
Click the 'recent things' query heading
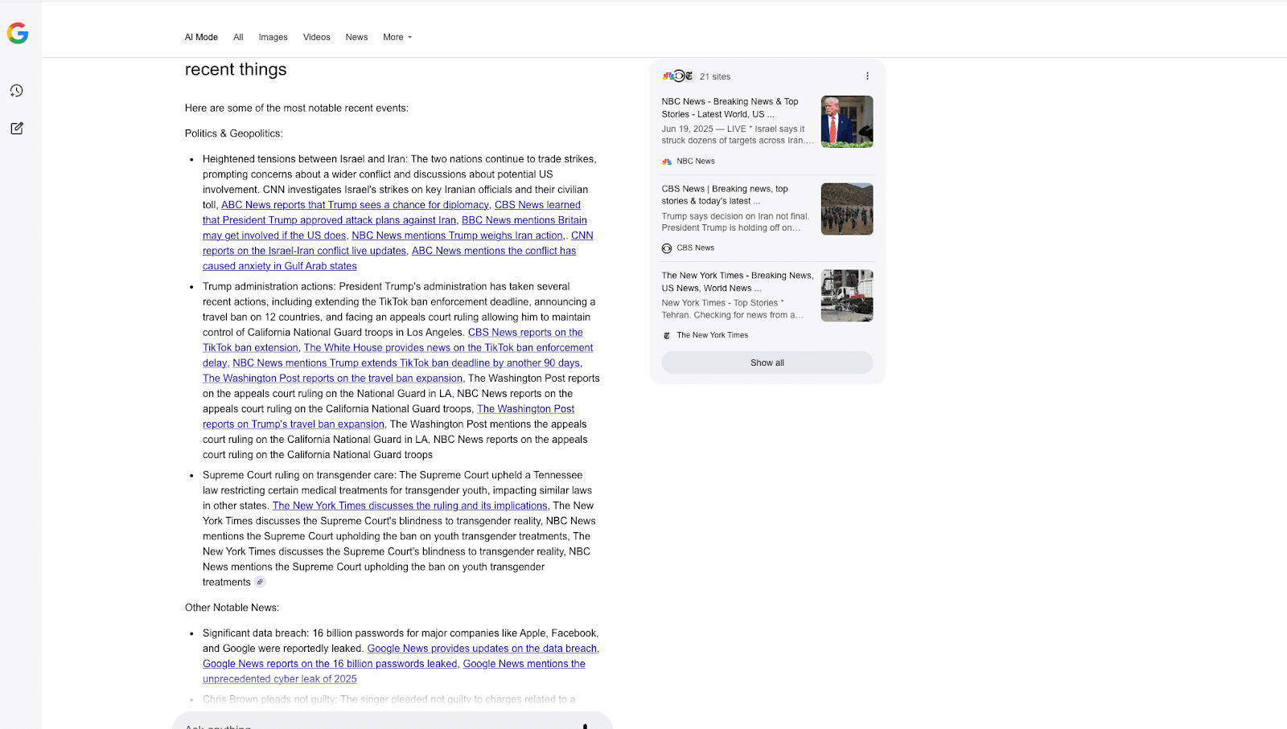[236, 69]
